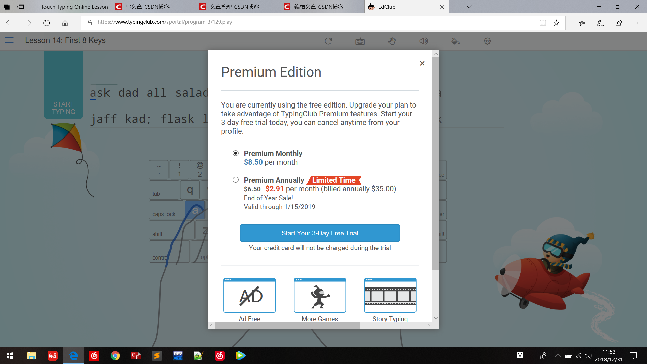This screenshot has height=364, width=647.
Task: Open the lesson settings gear icon
Action: coord(487,41)
